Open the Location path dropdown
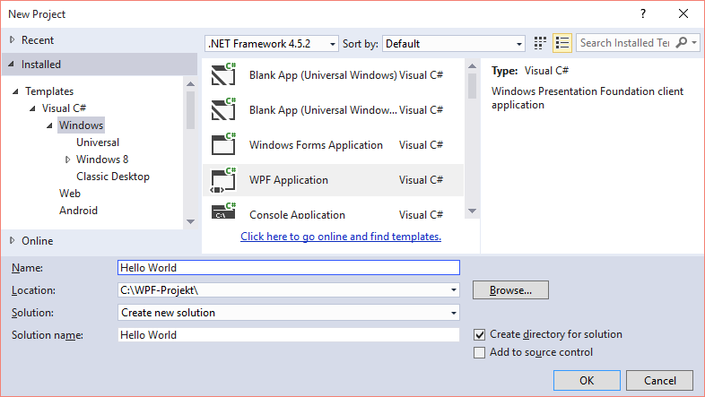The width and height of the screenshot is (705, 397). point(454,290)
